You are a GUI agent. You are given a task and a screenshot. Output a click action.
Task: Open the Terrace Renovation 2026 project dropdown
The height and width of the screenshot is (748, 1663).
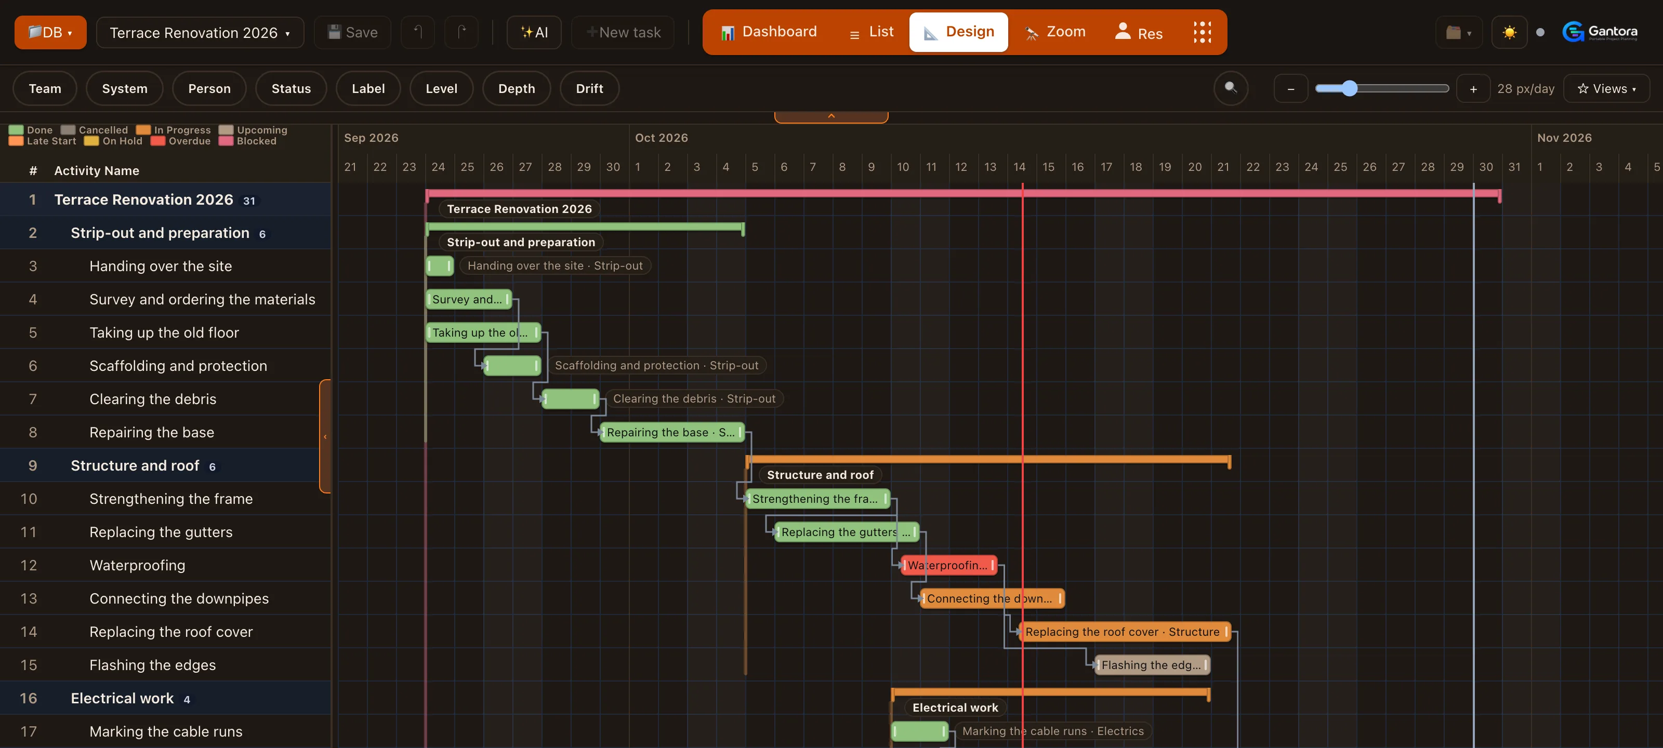click(x=200, y=32)
